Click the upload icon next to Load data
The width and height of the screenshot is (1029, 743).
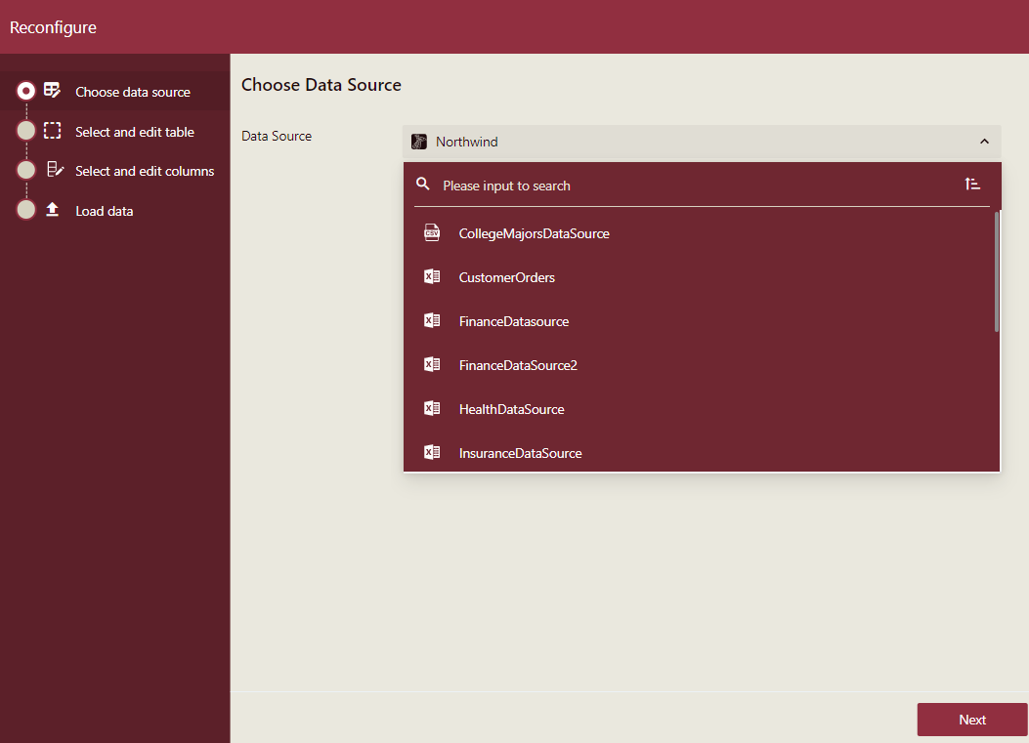point(52,210)
